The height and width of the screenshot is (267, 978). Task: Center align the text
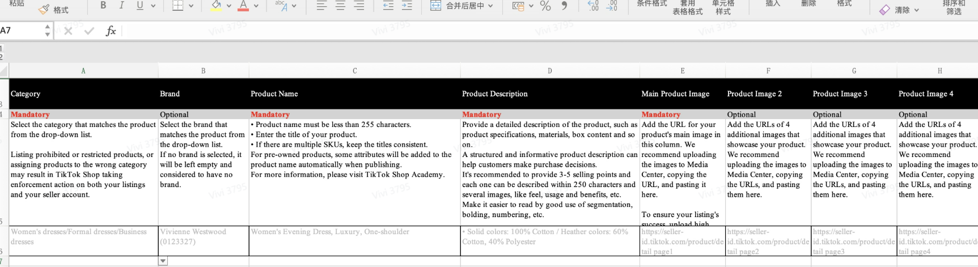(x=340, y=6)
